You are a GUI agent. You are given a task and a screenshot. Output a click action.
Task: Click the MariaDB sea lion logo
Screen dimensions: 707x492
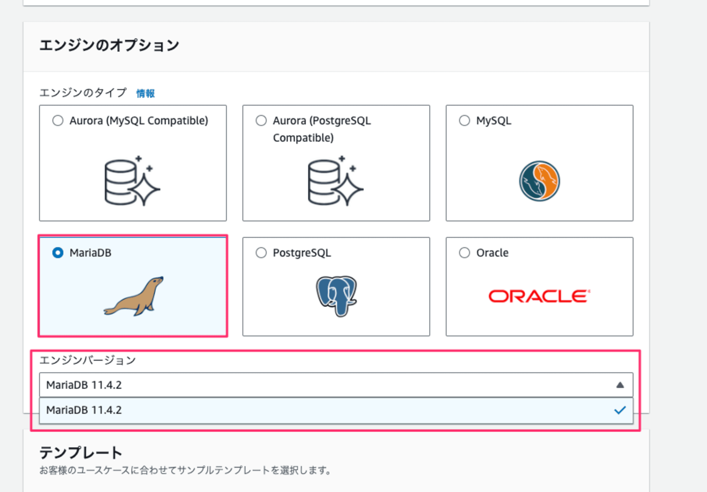pos(134,296)
